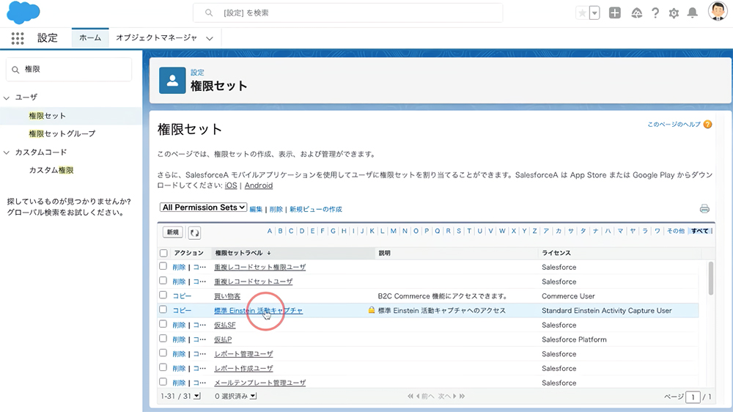Open the favorites list dropdown arrow
This screenshot has height=412, width=733.
click(594, 13)
